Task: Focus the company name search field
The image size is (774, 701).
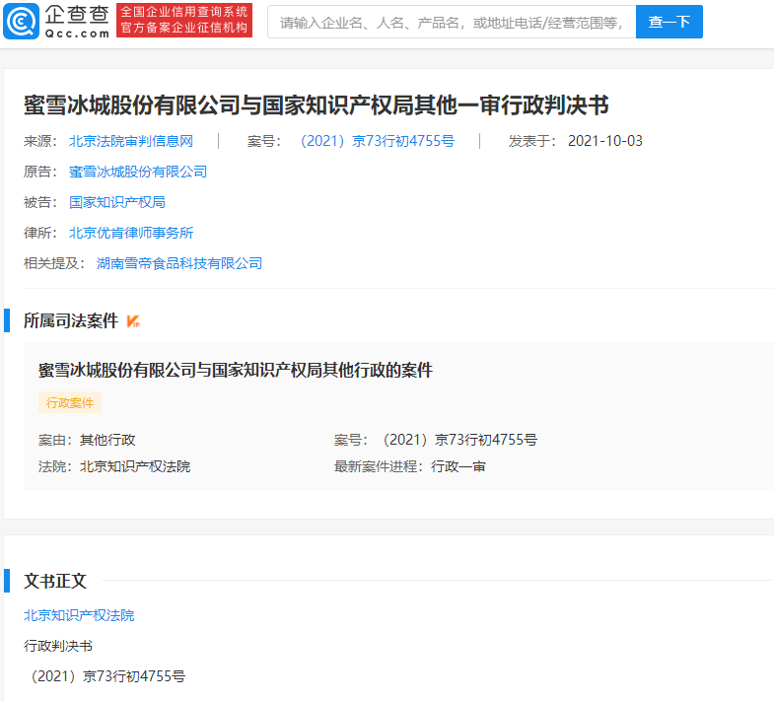Action: tap(452, 22)
